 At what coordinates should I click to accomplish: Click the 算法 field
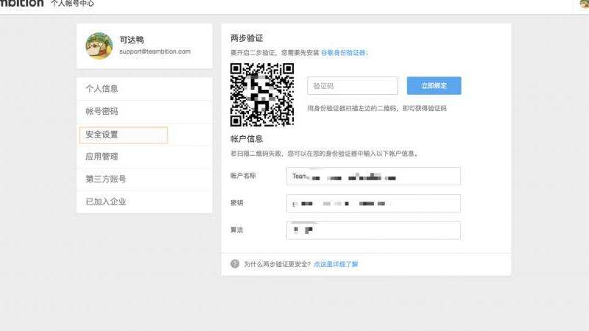tap(373, 230)
